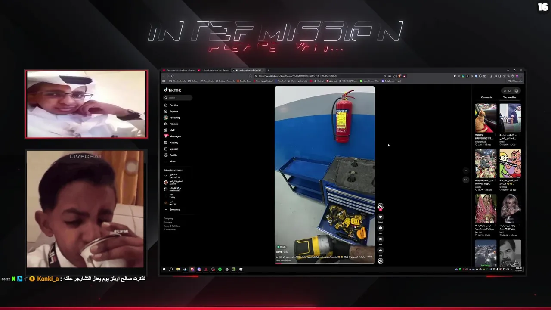This screenshot has height=310, width=551.
Task: Open the Brave shields icon in the address bar
Action: point(399,76)
